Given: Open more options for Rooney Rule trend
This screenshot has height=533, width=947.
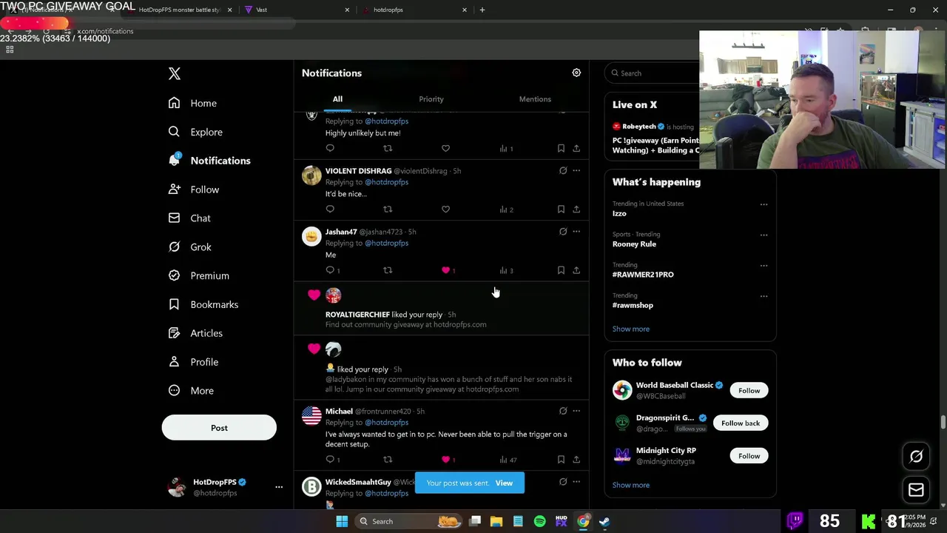Looking at the screenshot, I should (x=764, y=235).
